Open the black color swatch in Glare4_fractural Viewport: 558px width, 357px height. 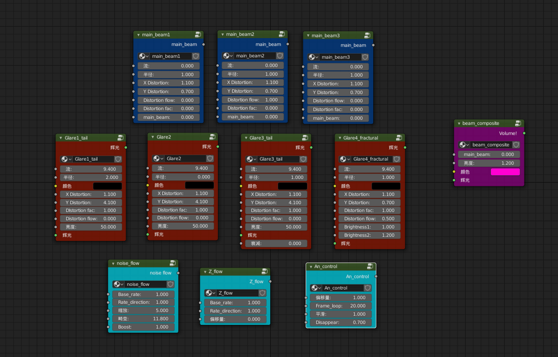pyautogui.click(x=386, y=186)
